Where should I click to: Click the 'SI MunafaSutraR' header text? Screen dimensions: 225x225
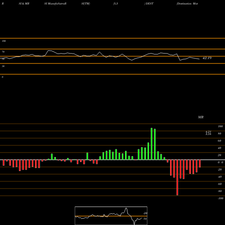(55, 4)
